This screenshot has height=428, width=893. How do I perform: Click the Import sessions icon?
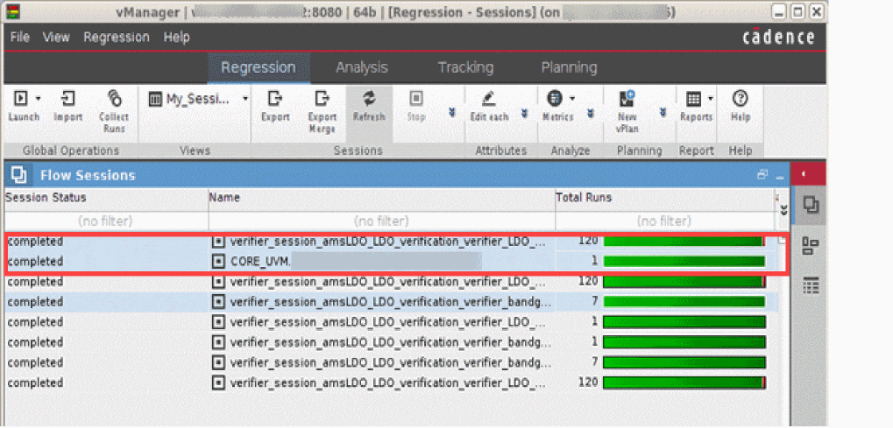[x=67, y=99]
